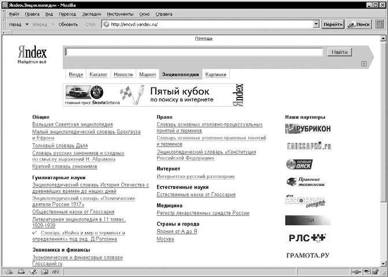Viewport: 388px width, 277px height.
Task: Open the ГРАМОТА.РУ partner logo
Action: pyautogui.click(x=308, y=255)
